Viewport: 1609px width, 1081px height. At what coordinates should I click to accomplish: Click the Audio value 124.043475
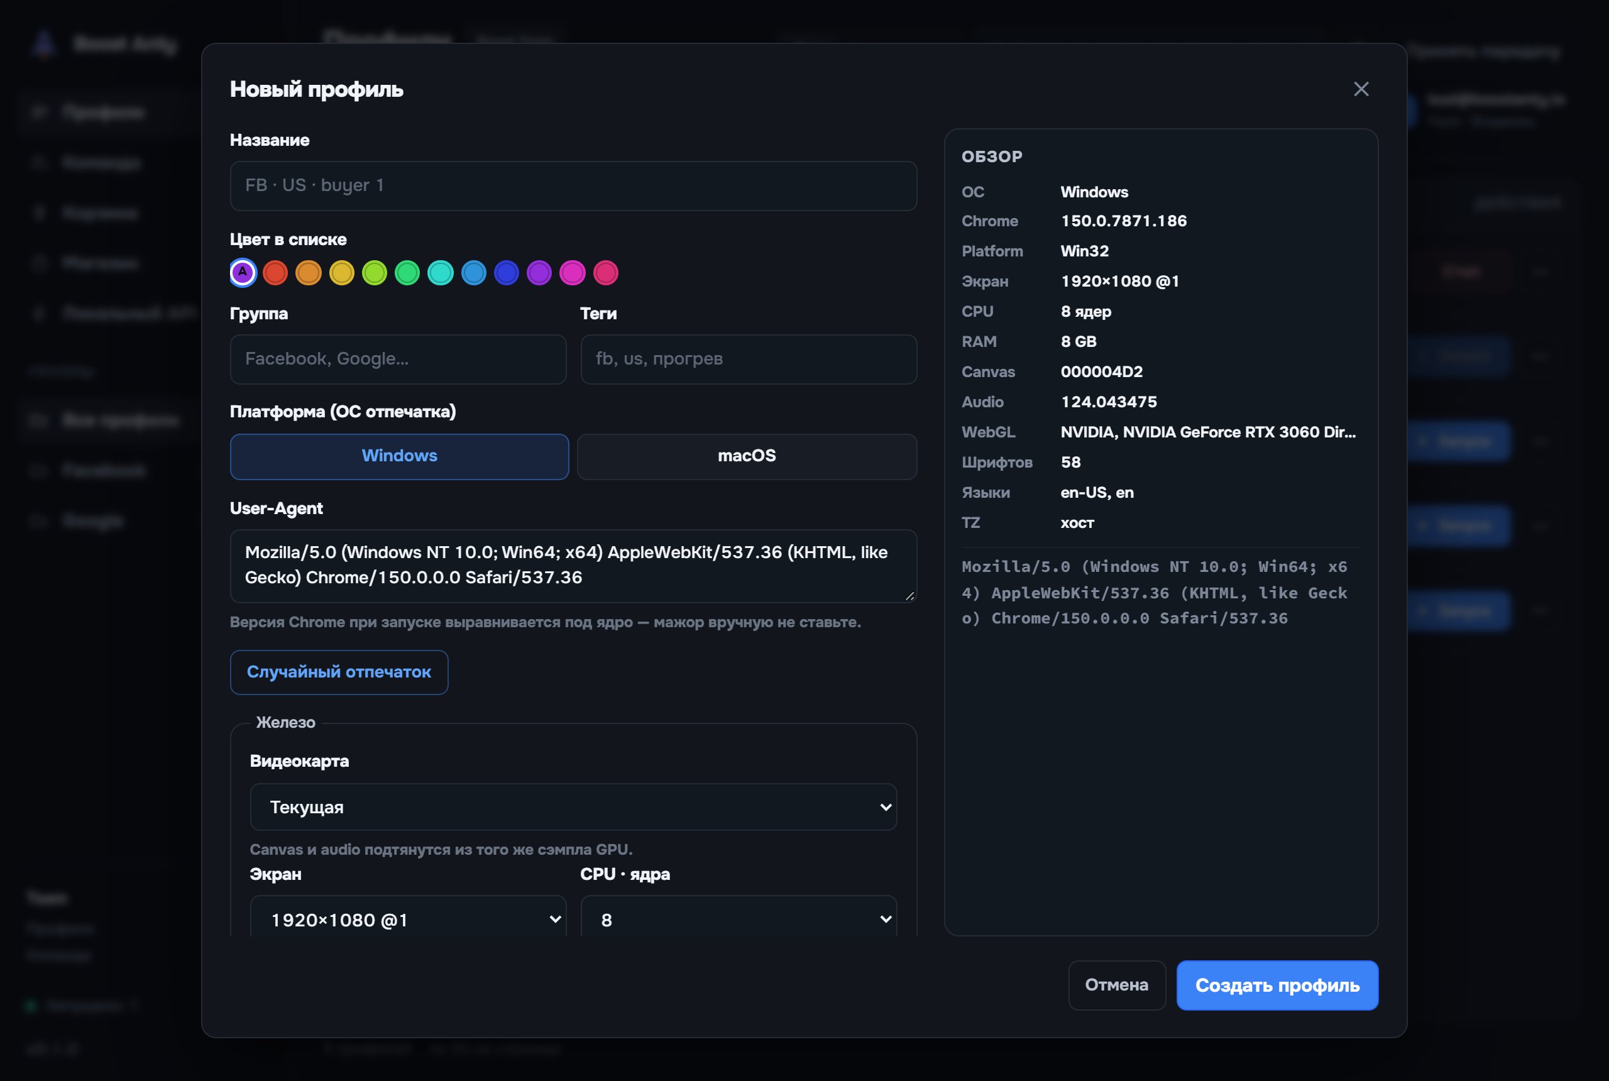tap(1109, 402)
